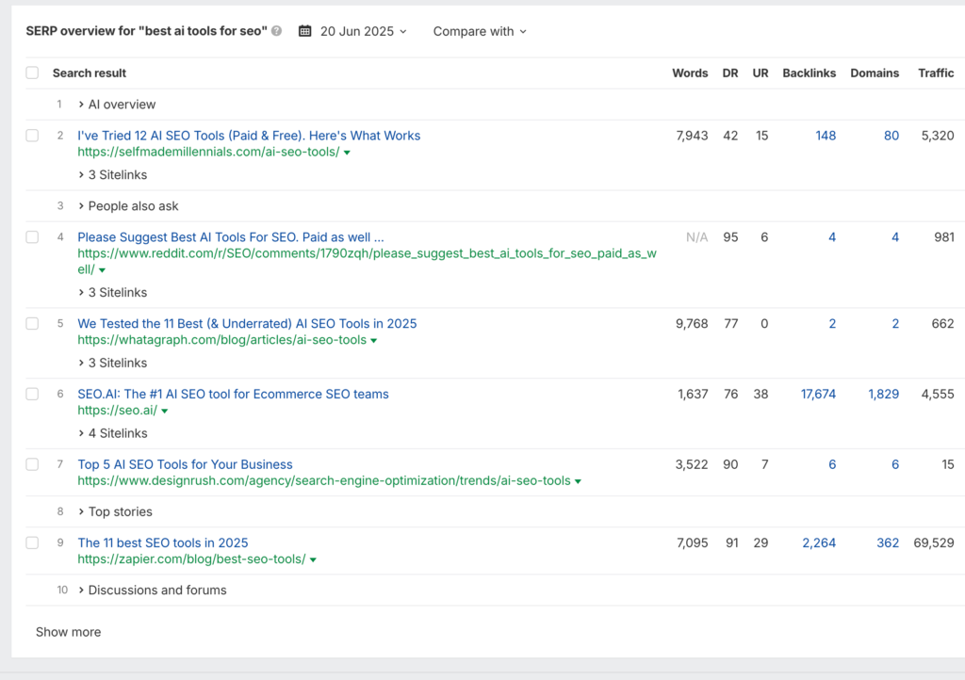Open the 148 backlinks count for selfmademillennials

pyautogui.click(x=826, y=136)
